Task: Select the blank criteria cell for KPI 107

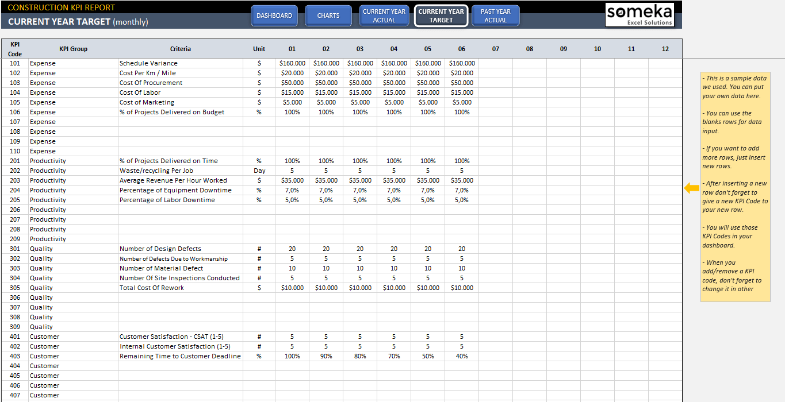Action: coord(180,122)
